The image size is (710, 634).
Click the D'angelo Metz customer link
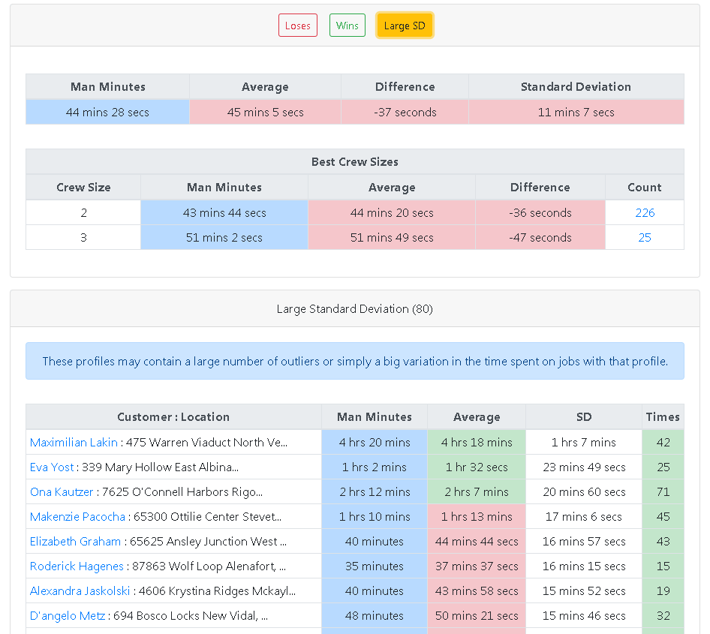tap(68, 615)
